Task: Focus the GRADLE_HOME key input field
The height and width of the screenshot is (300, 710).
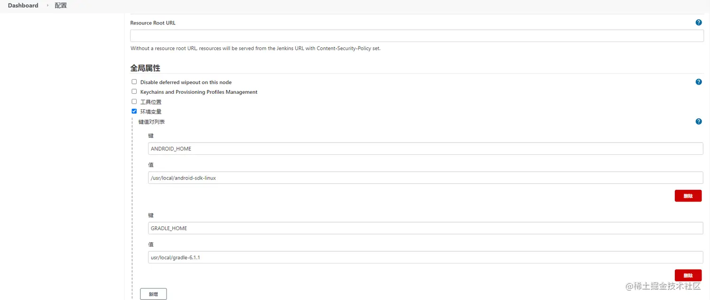Action: click(x=425, y=228)
